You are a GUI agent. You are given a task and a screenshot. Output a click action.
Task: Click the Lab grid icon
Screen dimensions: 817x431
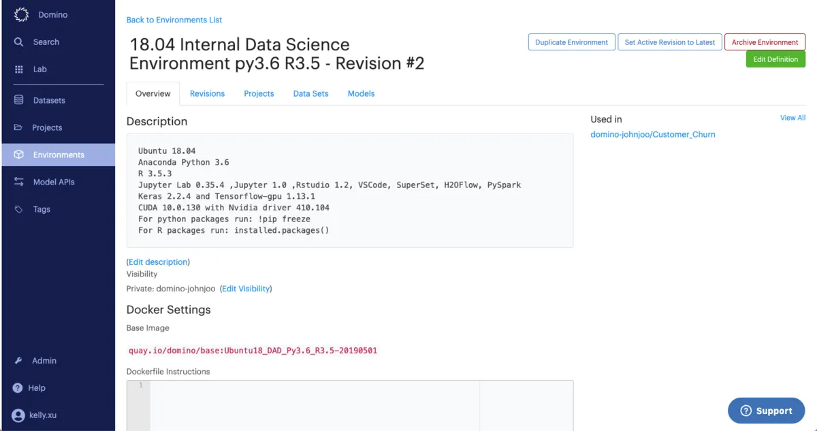click(19, 69)
